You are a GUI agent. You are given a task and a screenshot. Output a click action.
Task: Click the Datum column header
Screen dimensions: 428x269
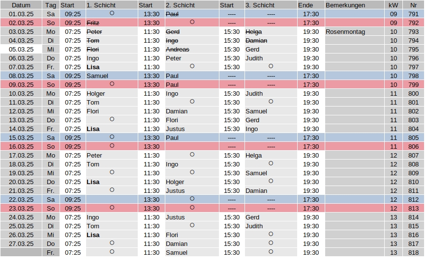(21, 5)
